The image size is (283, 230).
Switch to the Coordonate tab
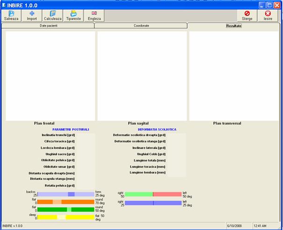(x=141, y=25)
